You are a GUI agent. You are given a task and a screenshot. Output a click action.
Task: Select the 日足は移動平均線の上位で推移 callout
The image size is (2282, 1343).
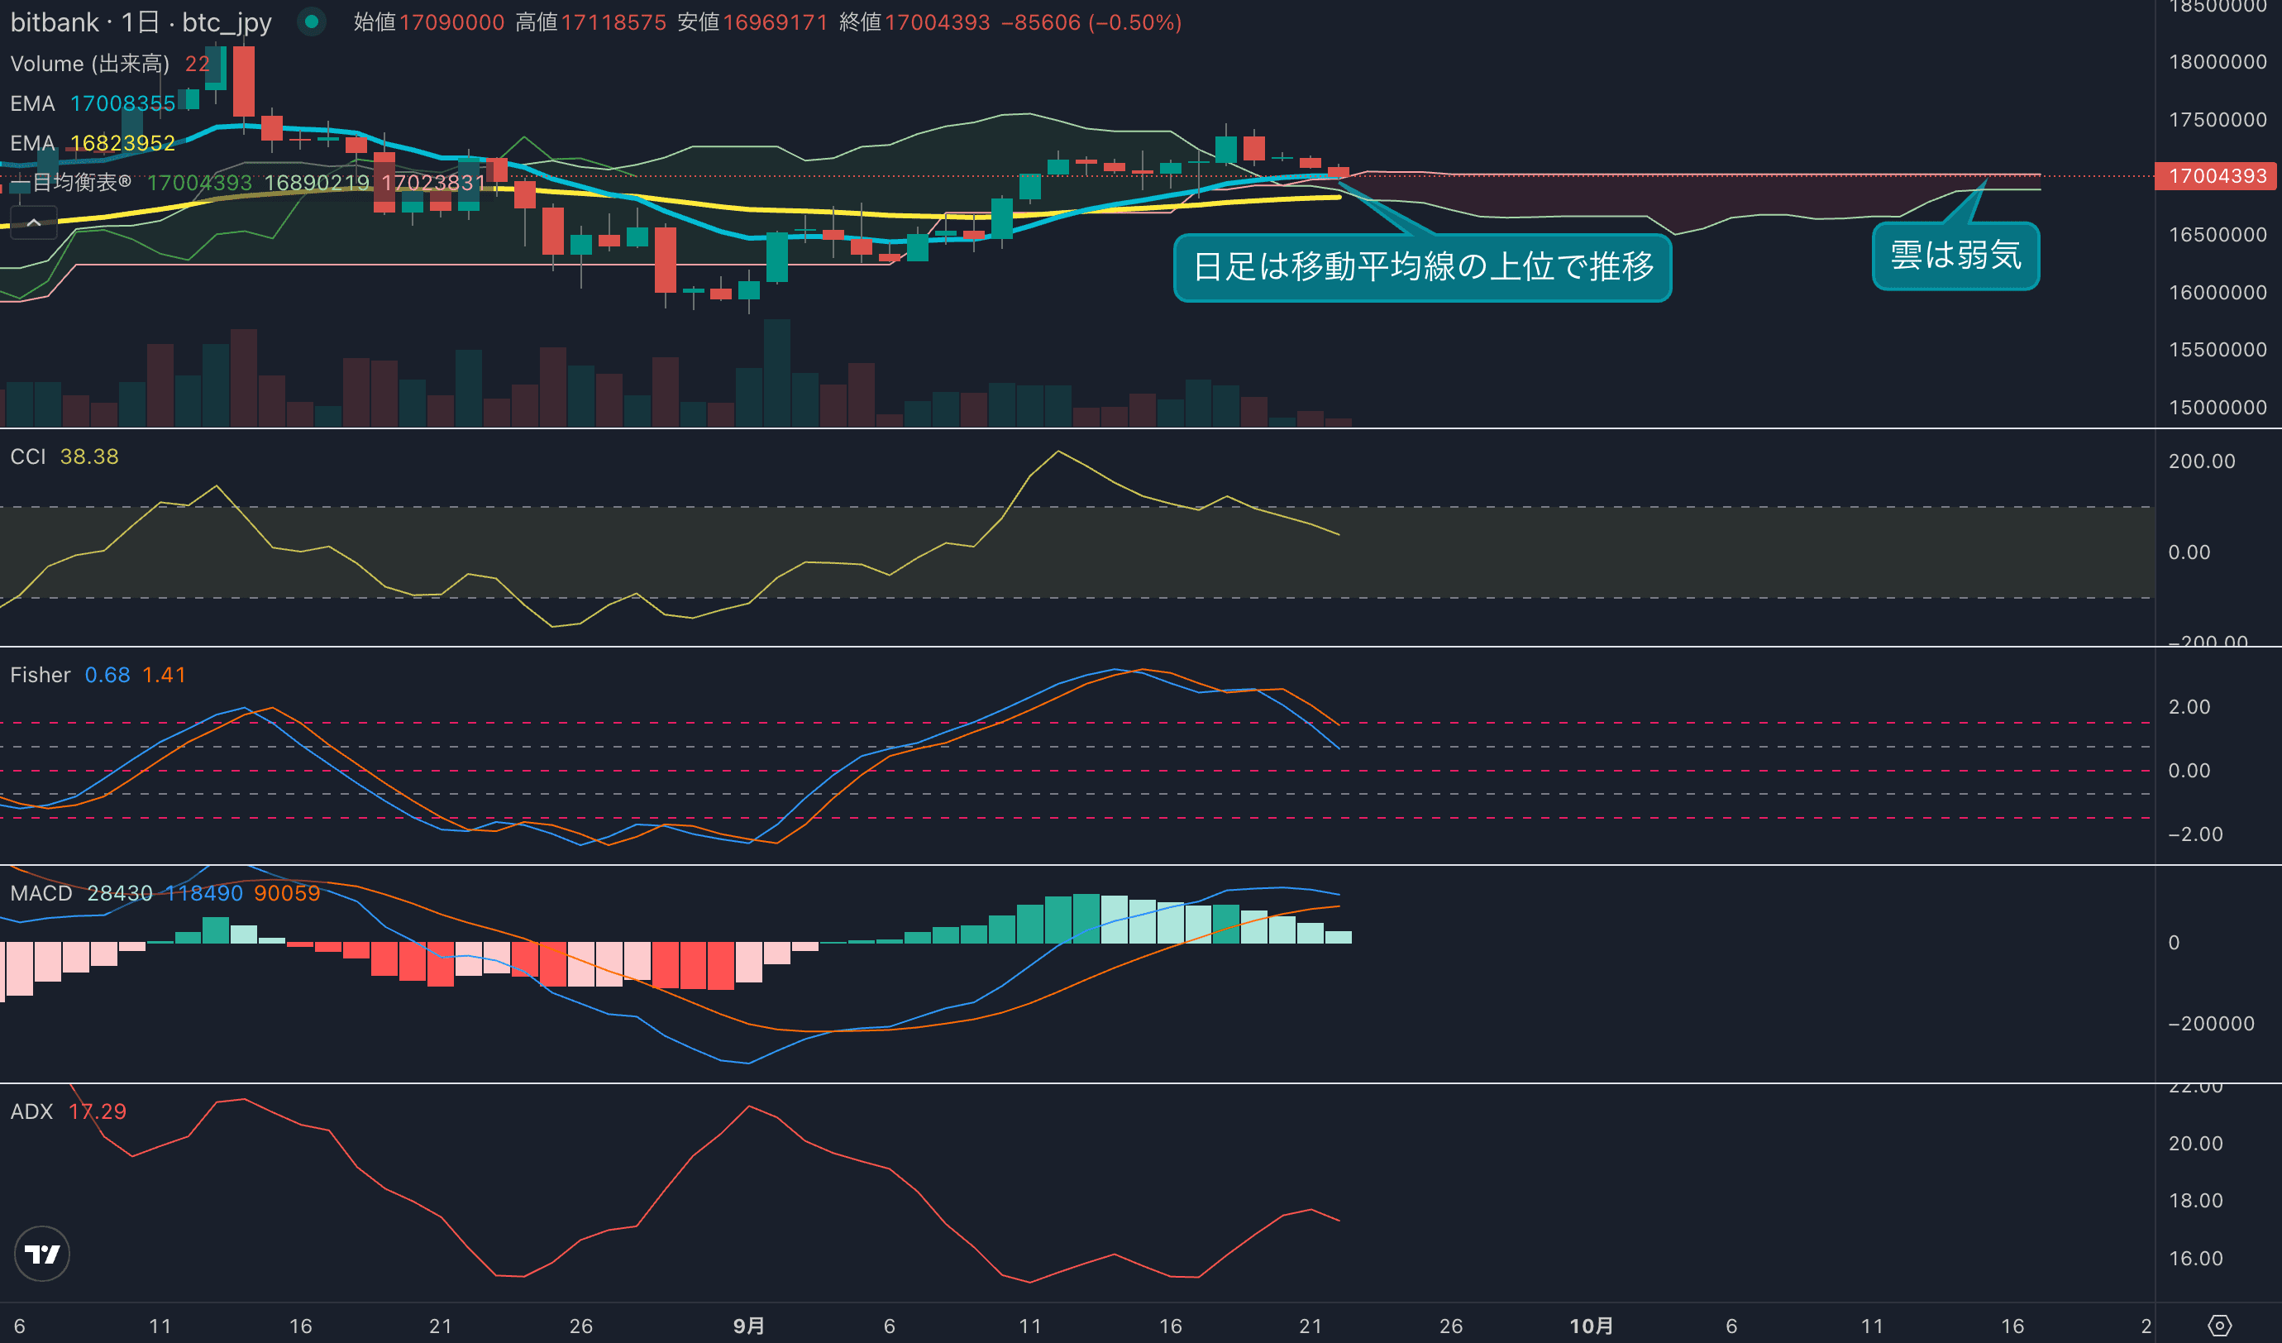coord(1422,267)
